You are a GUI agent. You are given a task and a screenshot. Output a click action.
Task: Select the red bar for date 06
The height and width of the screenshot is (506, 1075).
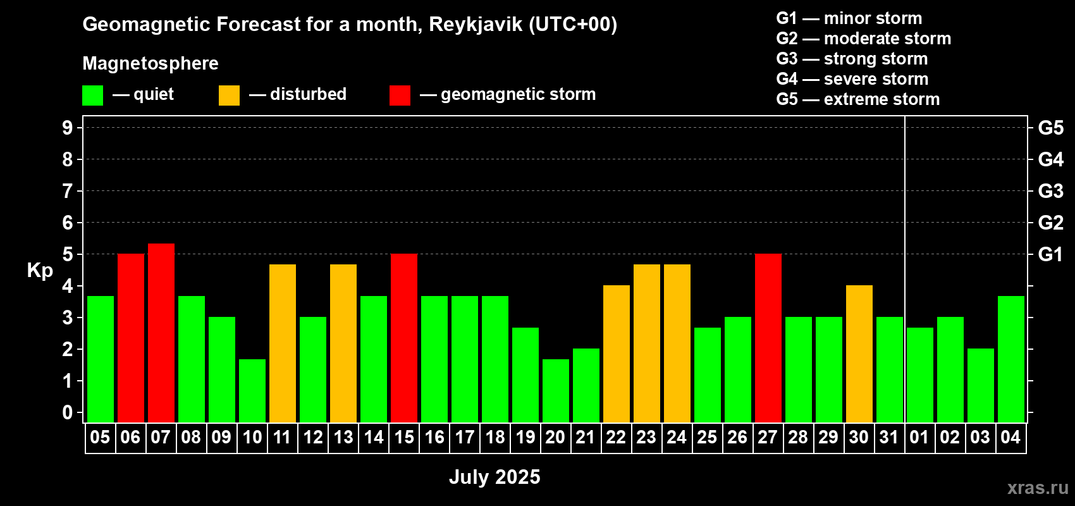131,338
